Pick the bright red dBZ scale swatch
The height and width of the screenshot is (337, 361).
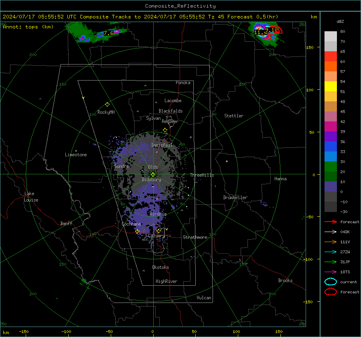pos(331,57)
